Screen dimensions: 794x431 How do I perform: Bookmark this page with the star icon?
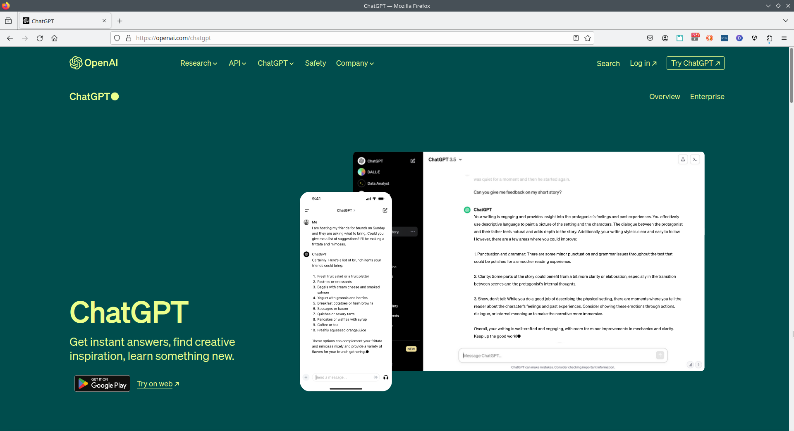(588, 38)
